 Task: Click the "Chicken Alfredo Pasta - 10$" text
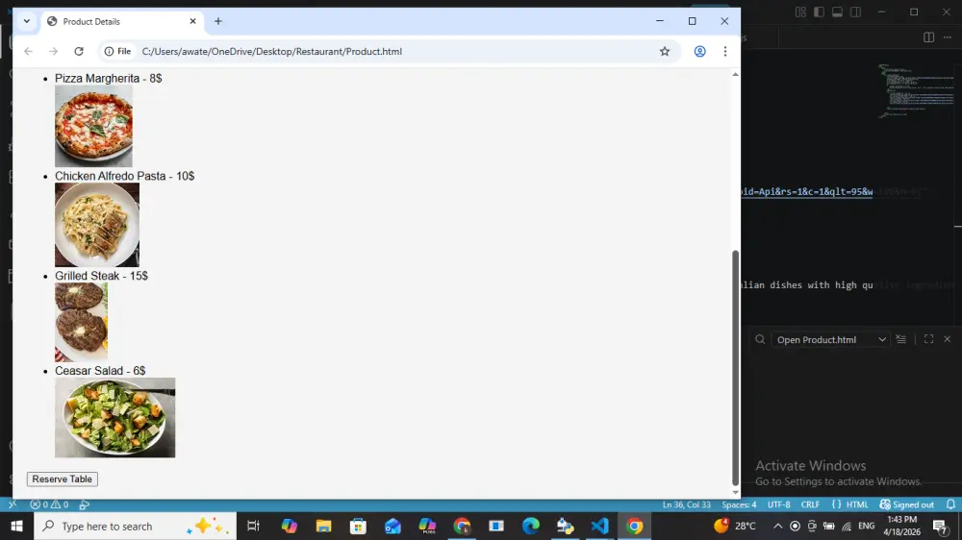(x=124, y=176)
